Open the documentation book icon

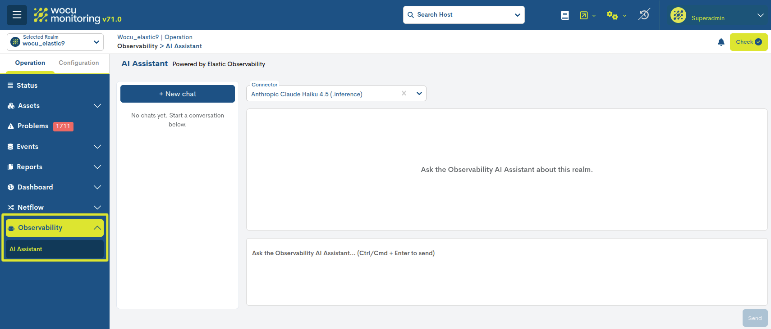564,15
